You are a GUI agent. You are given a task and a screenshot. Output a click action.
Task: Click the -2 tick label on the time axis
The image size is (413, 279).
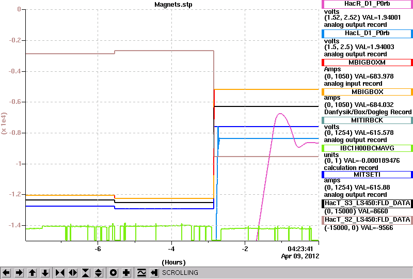point(245,249)
